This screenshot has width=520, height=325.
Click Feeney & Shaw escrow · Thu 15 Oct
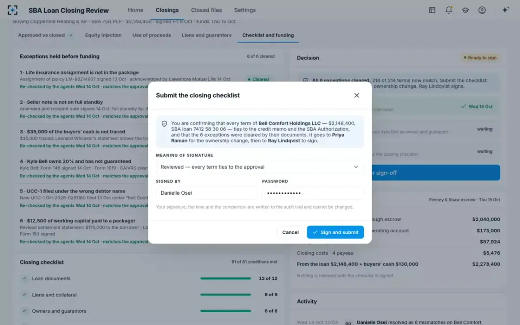(x=465, y=200)
